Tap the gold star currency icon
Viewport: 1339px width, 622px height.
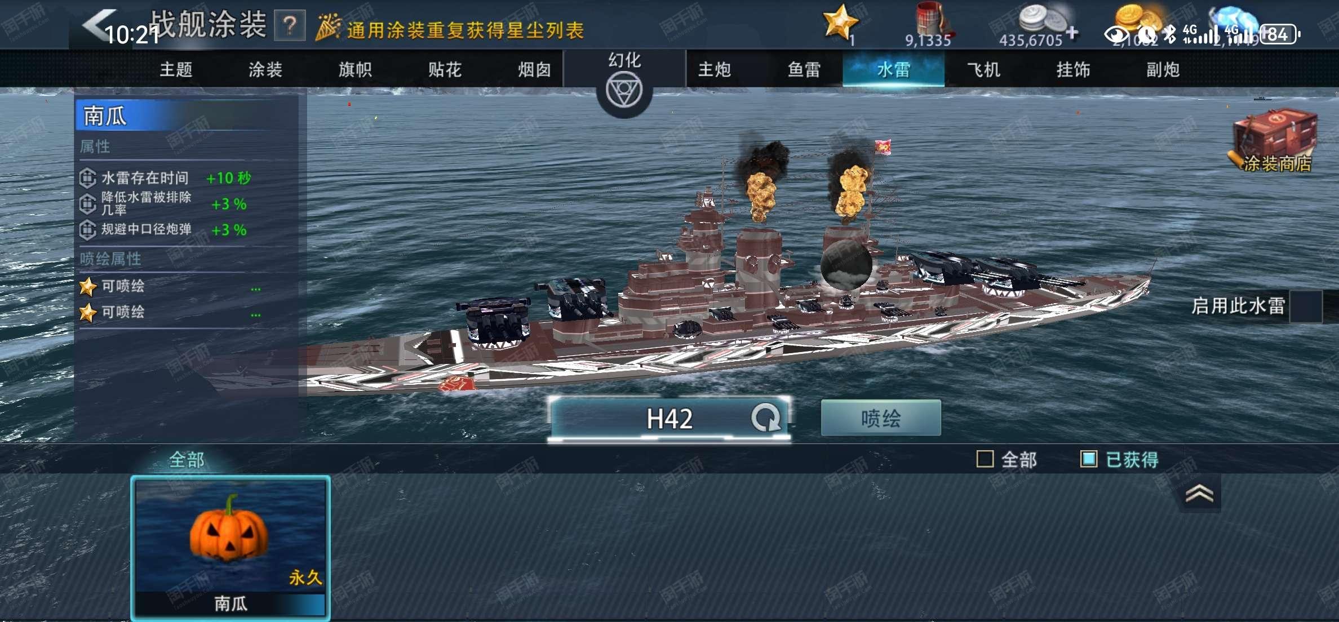[840, 23]
